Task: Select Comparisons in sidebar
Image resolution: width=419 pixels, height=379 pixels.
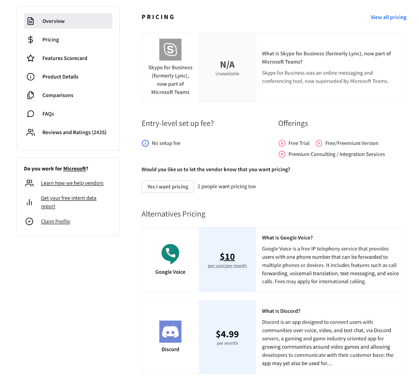Action: coord(68,95)
